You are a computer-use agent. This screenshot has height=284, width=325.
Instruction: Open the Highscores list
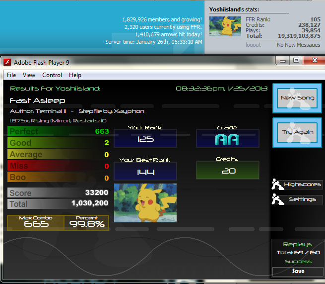(x=302, y=185)
